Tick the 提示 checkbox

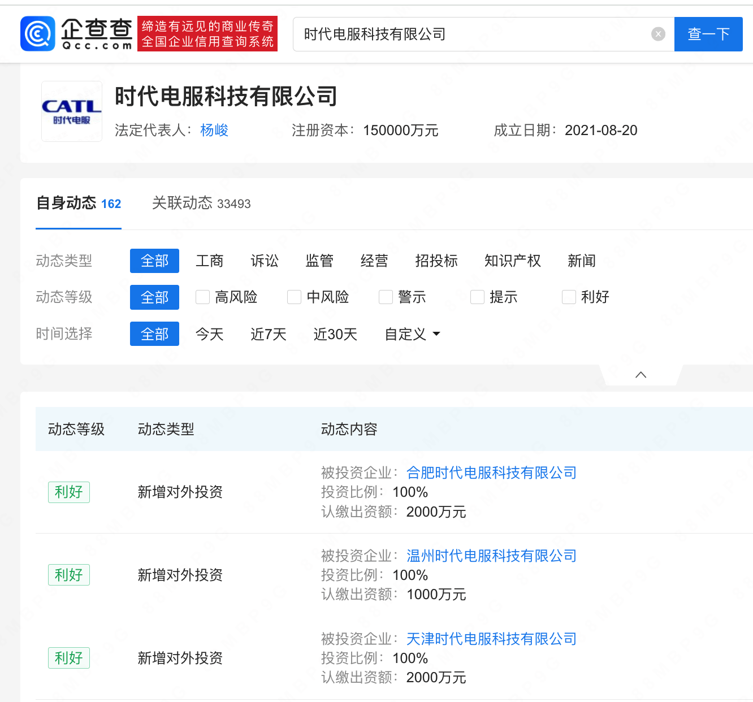coord(477,297)
